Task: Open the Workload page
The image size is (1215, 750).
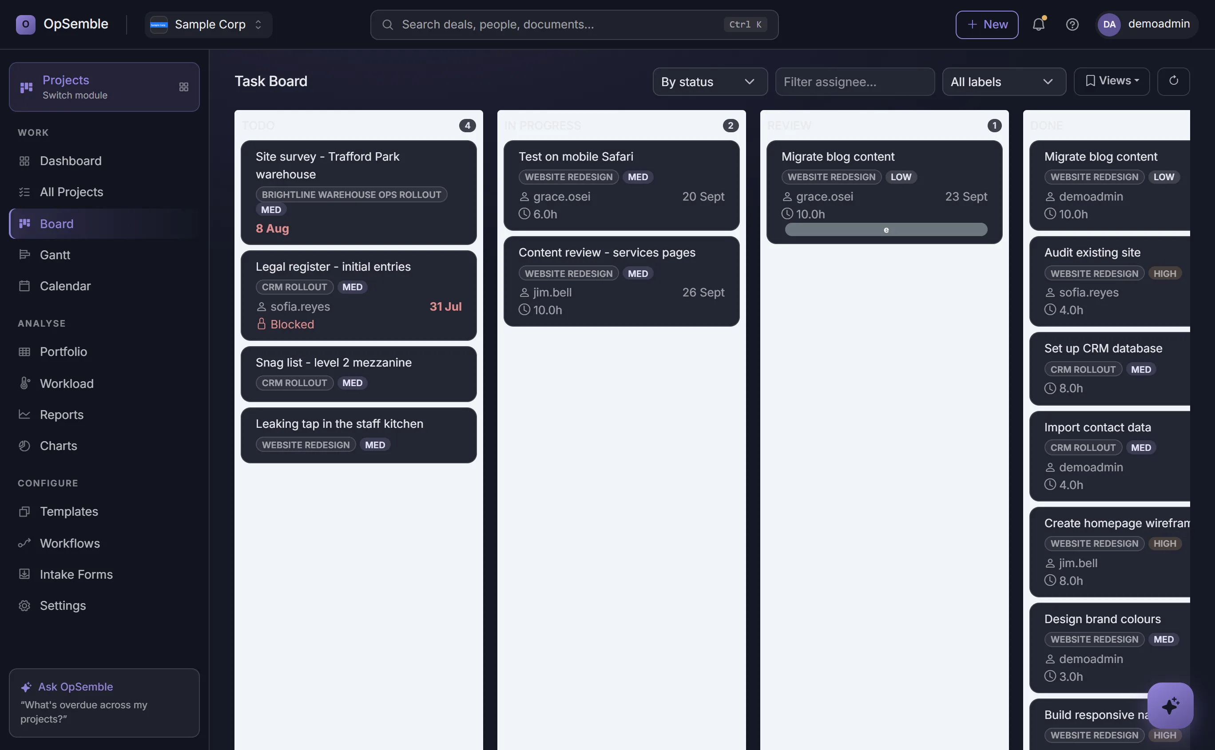Action: (104, 383)
